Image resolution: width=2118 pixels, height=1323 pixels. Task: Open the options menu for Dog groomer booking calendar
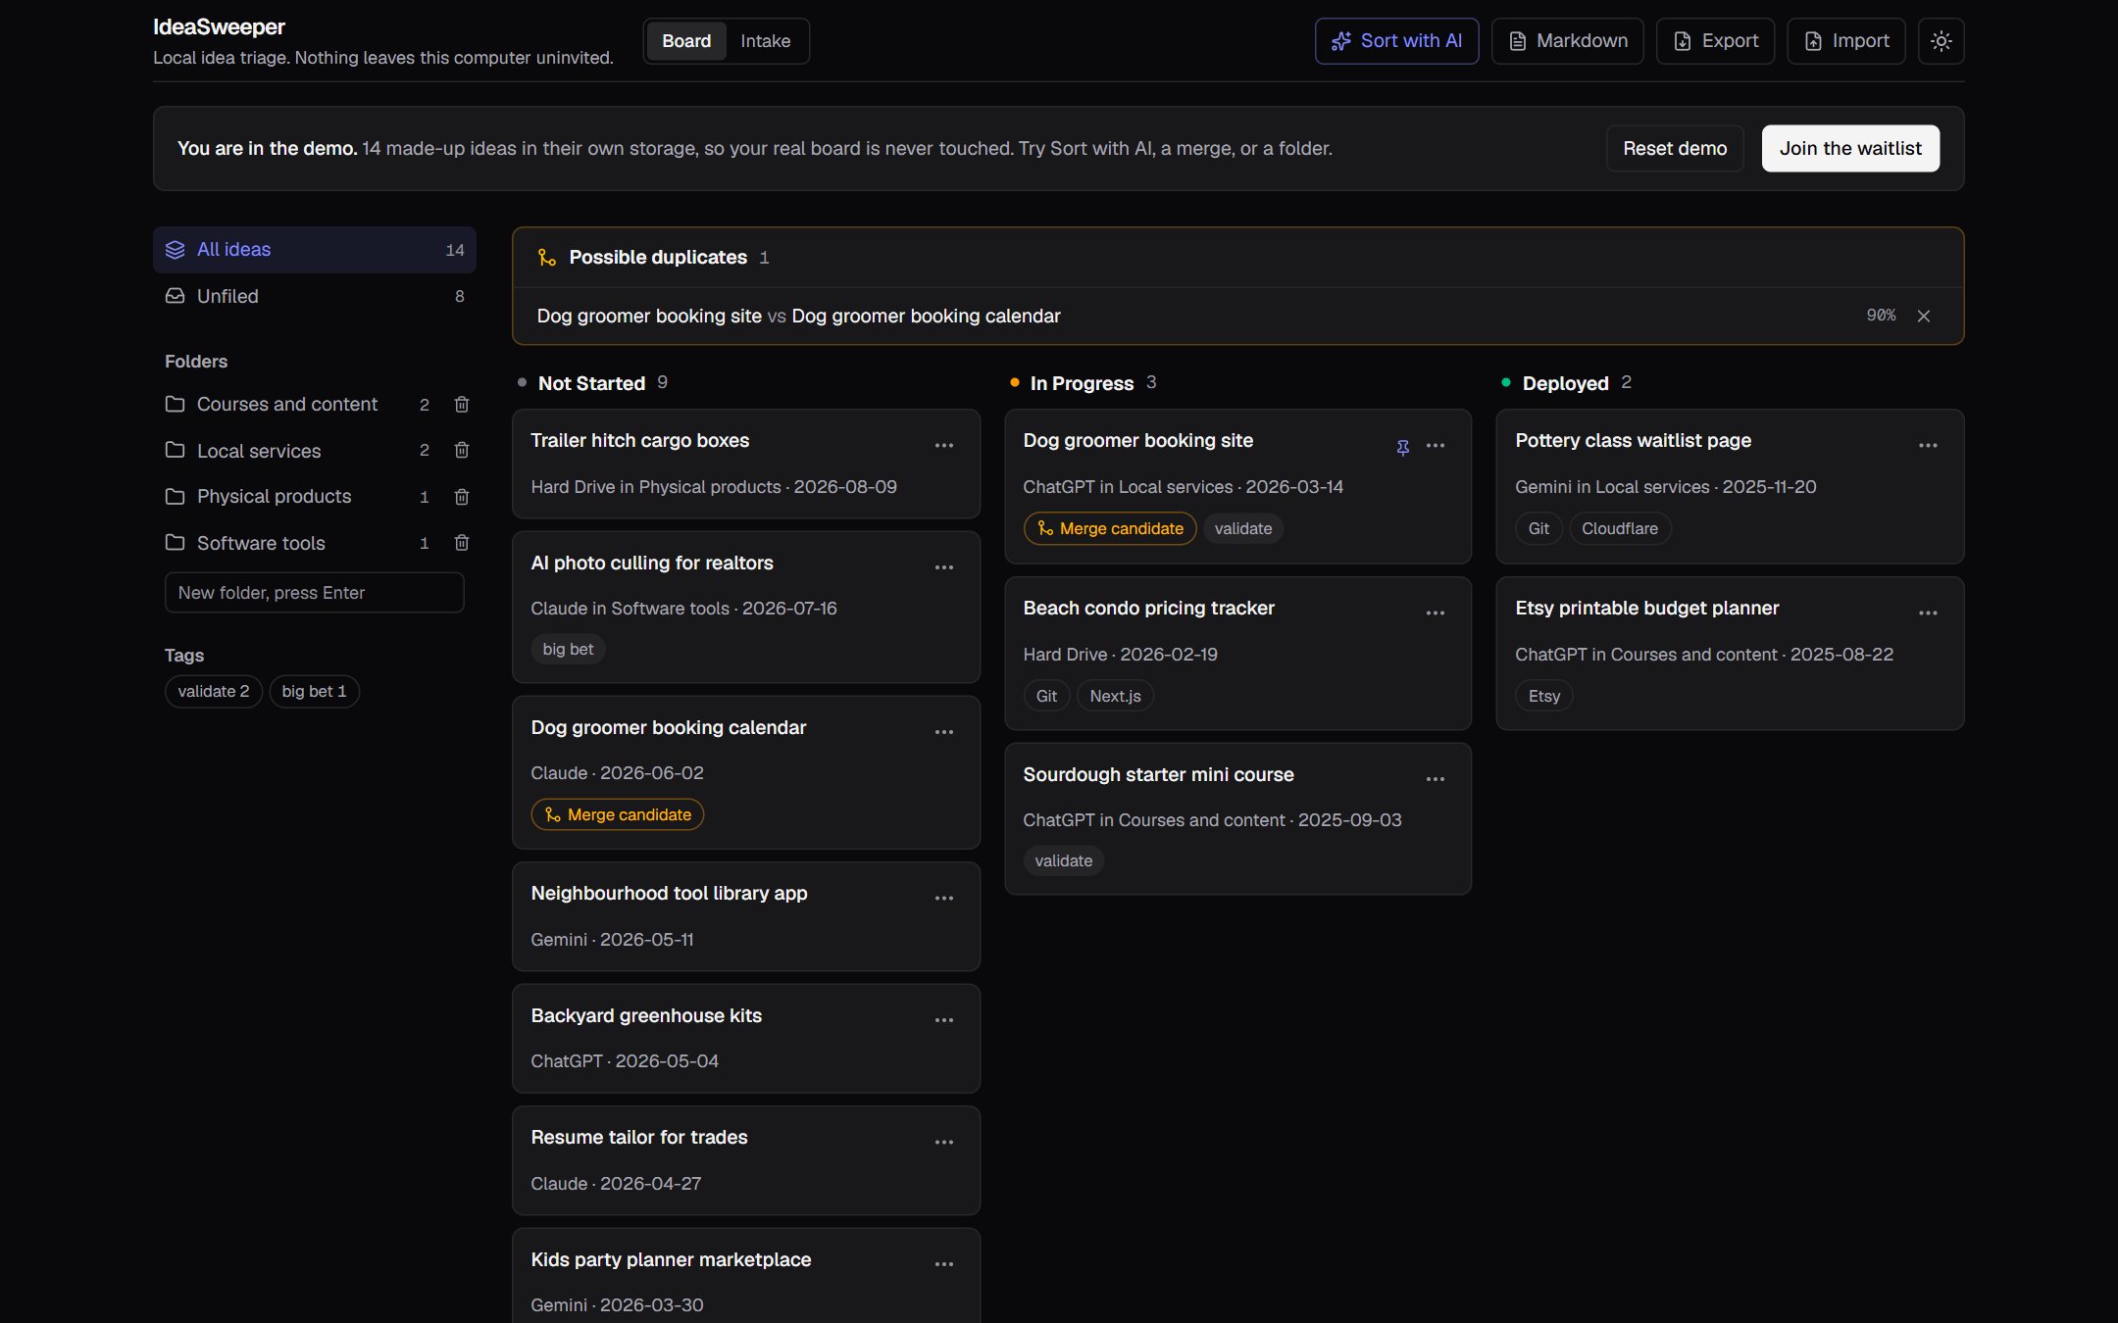coord(944,732)
